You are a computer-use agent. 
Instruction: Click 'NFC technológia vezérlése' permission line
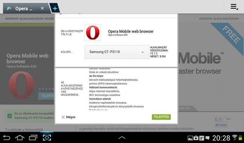[x=105, y=95]
